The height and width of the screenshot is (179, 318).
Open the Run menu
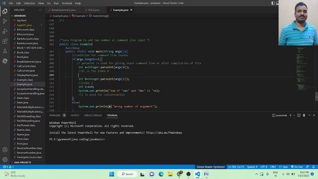(x=56, y=3)
